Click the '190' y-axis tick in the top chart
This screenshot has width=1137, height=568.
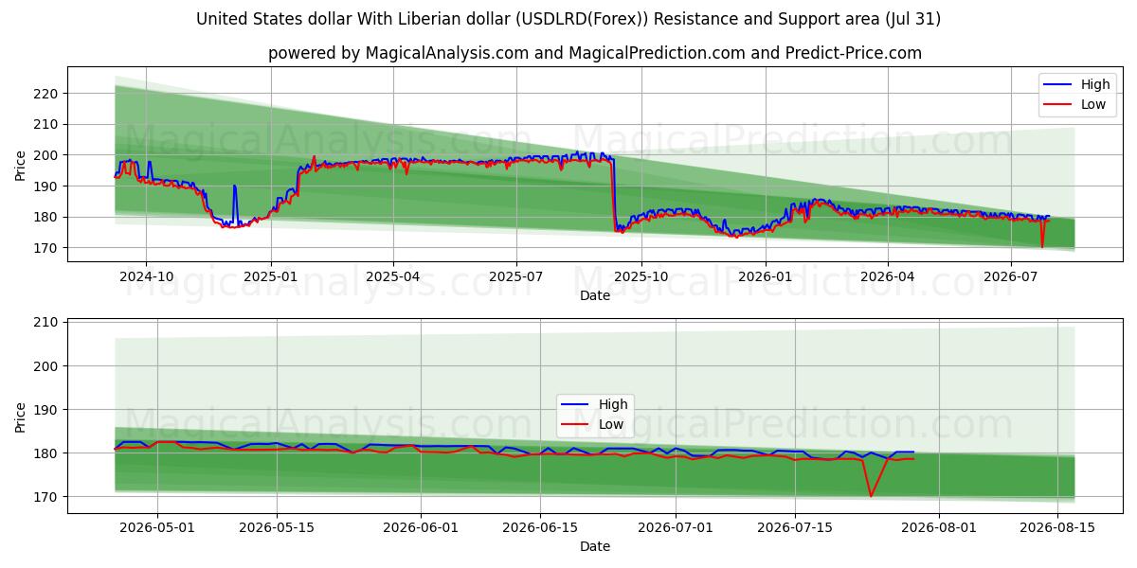point(47,186)
